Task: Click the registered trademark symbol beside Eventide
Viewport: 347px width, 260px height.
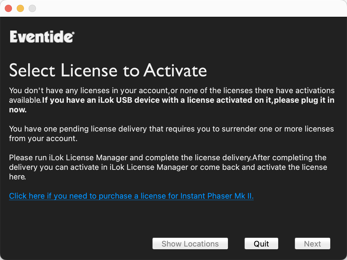Action: [73, 33]
